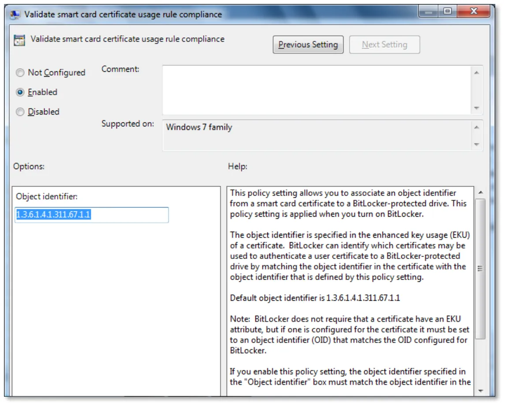The width and height of the screenshot is (505, 406).
Task: Click the Next Setting button
Action: pyautogui.click(x=385, y=44)
